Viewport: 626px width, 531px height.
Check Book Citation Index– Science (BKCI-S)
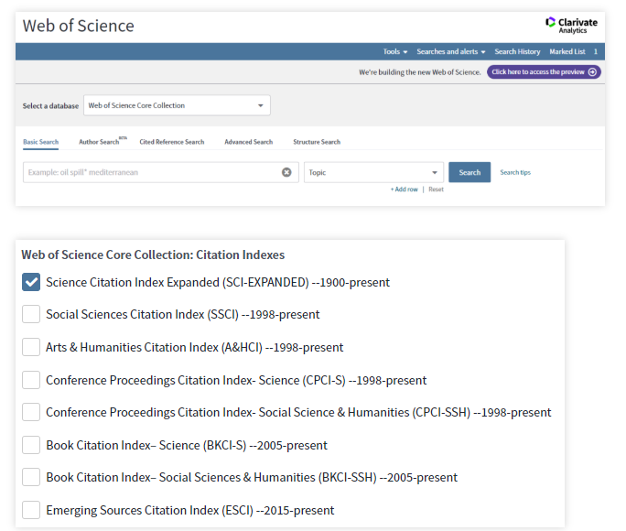pos(31,445)
